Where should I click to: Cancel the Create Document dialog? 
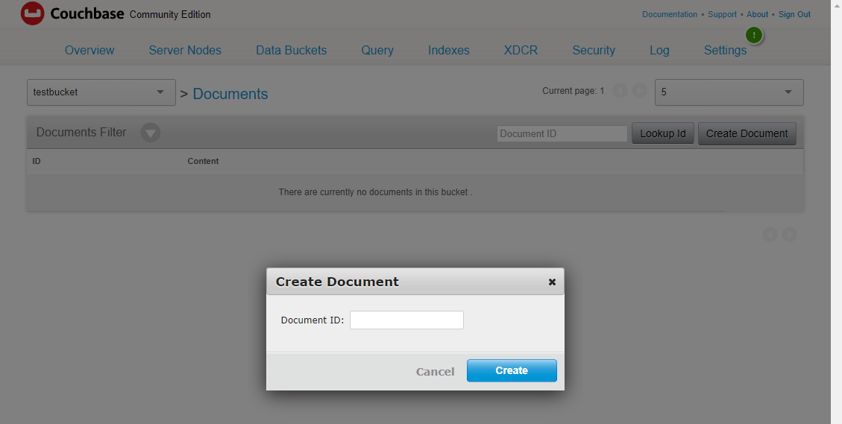point(435,371)
